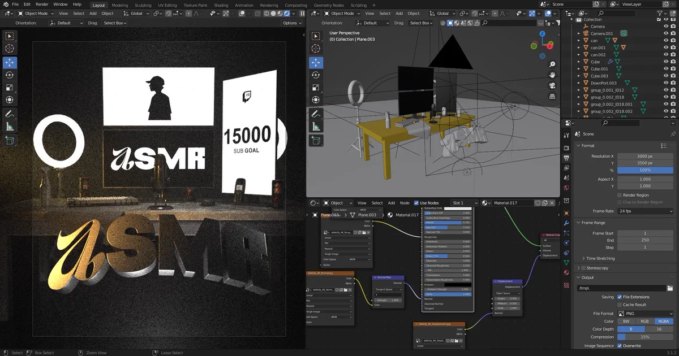Click the Blender logo in menu bar

click(5, 5)
